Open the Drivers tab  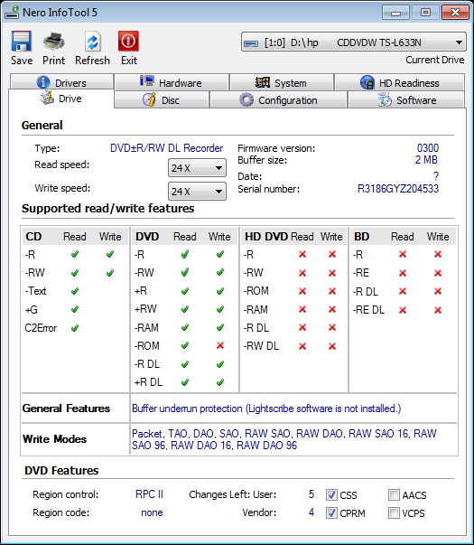pos(61,82)
